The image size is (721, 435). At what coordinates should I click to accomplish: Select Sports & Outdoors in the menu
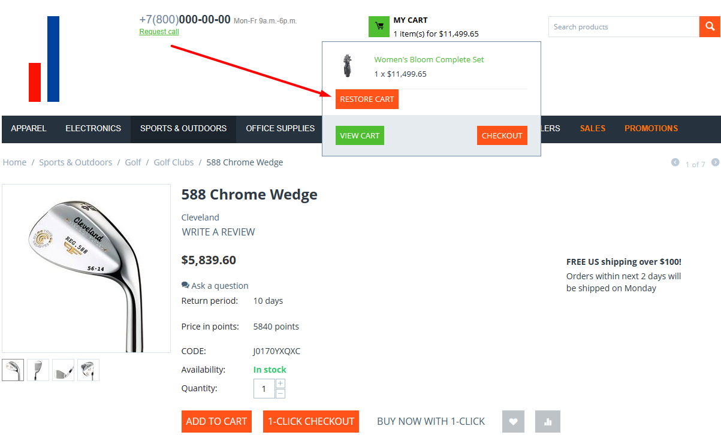[x=183, y=128]
